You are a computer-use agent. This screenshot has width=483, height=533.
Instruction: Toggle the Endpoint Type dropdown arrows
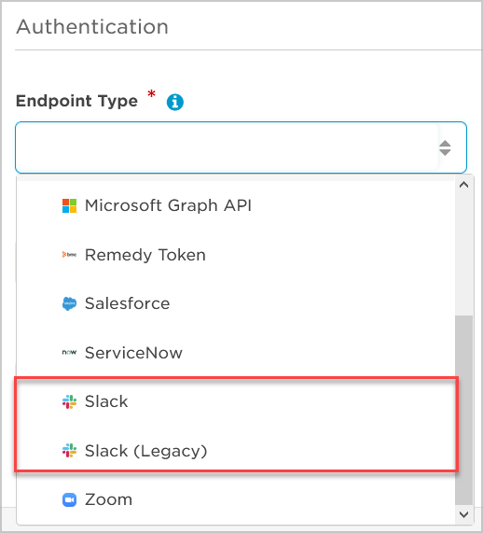pos(445,147)
